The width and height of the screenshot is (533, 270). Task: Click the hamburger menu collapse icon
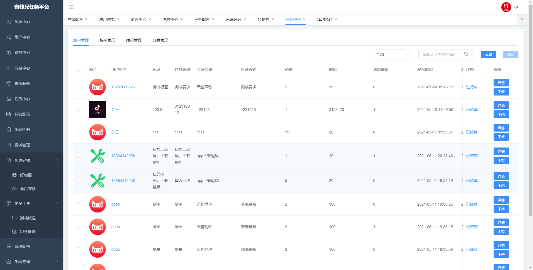pyautogui.click(x=71, y=7)
